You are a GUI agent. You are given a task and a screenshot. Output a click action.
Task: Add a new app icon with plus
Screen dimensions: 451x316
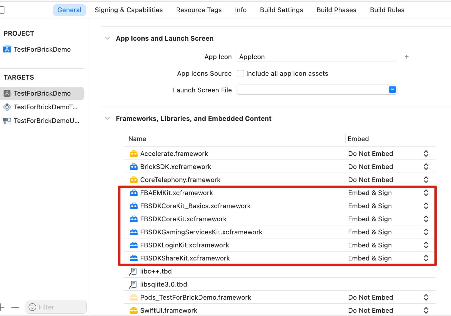coord(407,57)
